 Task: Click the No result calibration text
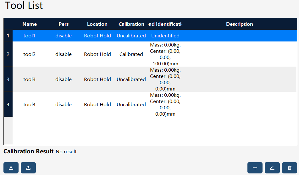[66, 151]
